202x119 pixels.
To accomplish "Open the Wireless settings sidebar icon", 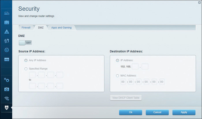I will (7, 99).
